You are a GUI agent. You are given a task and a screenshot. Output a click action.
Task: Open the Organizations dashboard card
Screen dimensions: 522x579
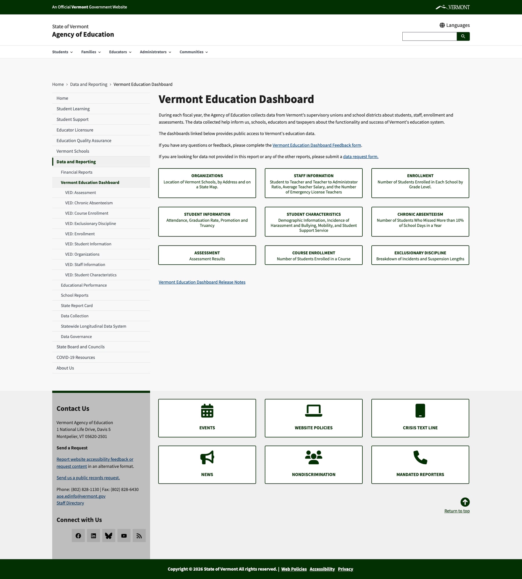(x=207, y=183)
